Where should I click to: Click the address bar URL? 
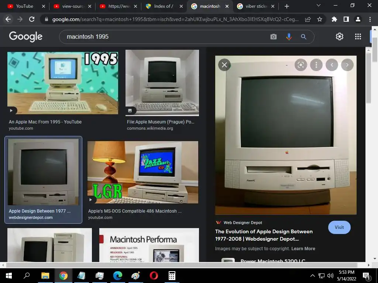click(x=175, y=19)
